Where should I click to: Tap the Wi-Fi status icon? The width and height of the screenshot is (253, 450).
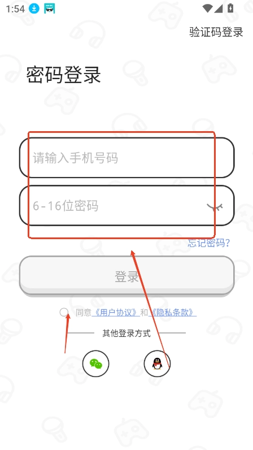tap(207, 8)
